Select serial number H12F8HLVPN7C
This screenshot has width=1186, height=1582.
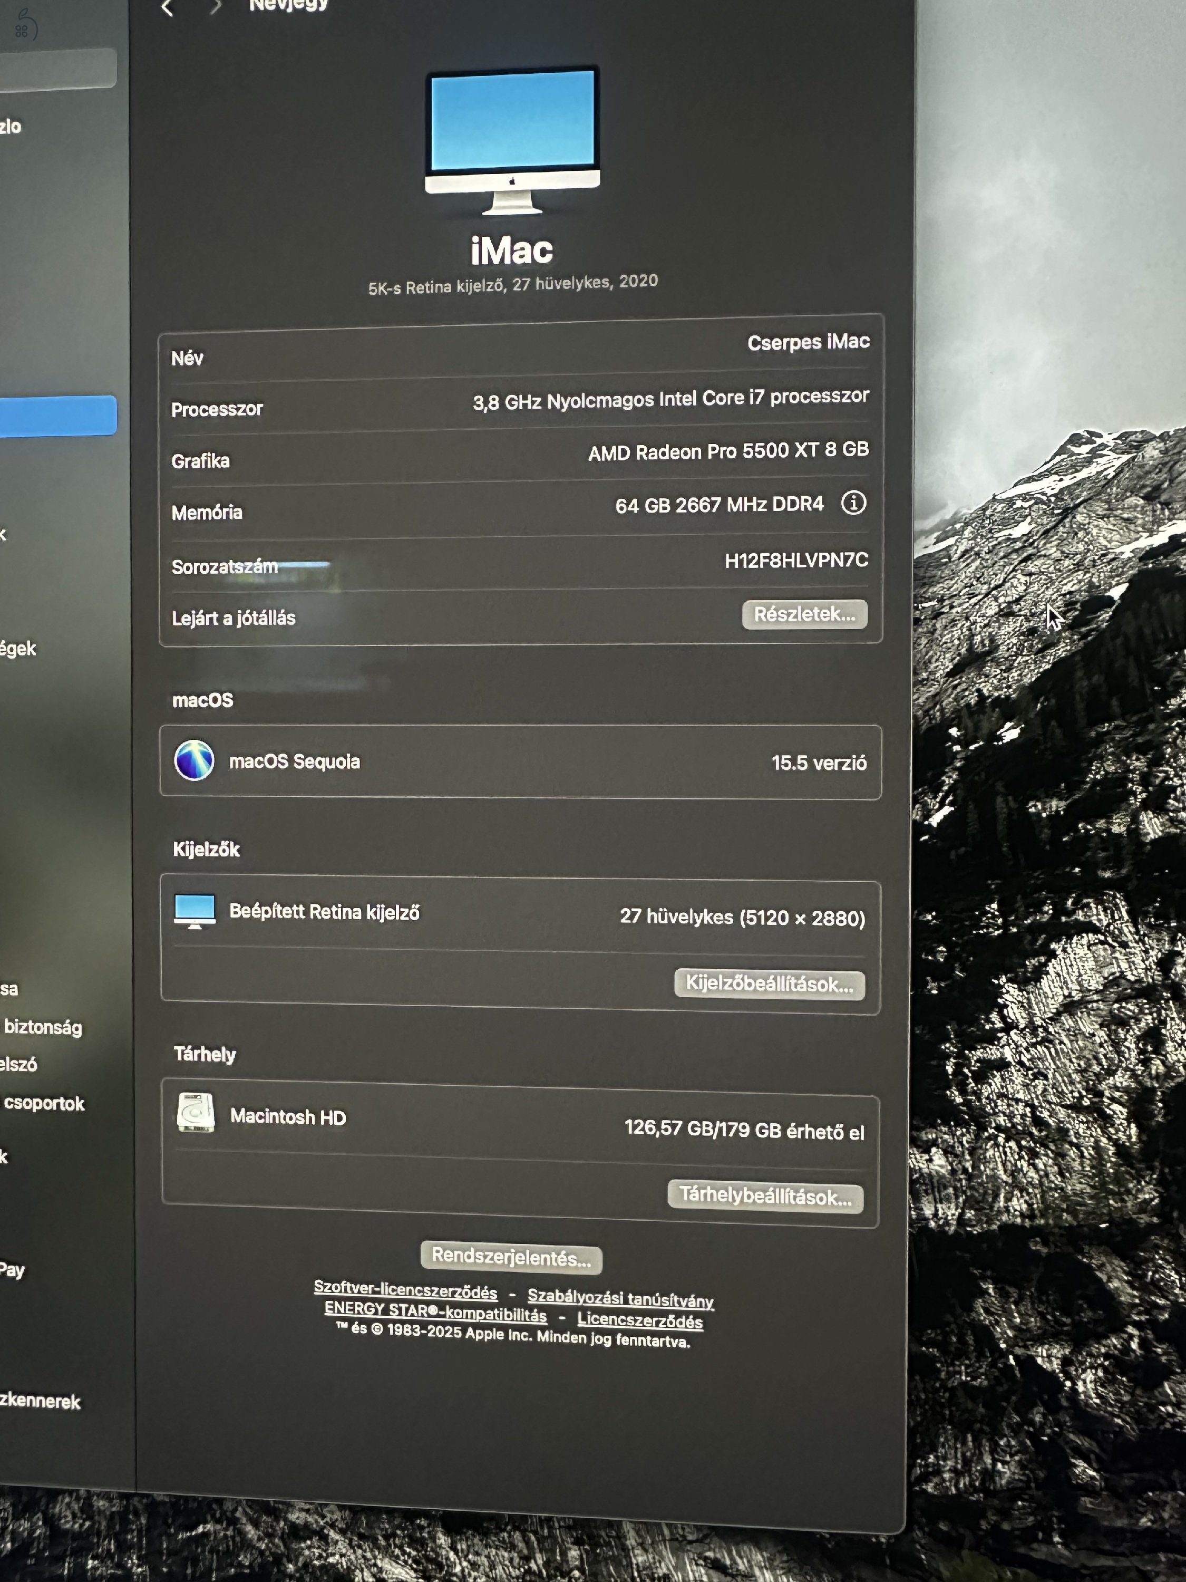click(x=796, y=560)
